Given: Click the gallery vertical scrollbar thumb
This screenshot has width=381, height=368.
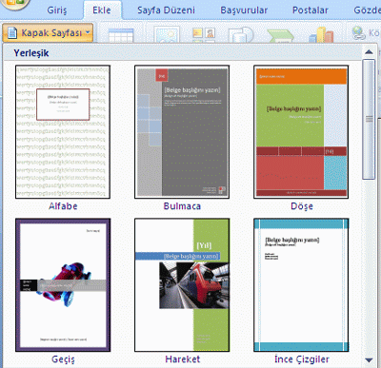Looking at the screenshot, I should pyautogui.click(x=369, y=119).
